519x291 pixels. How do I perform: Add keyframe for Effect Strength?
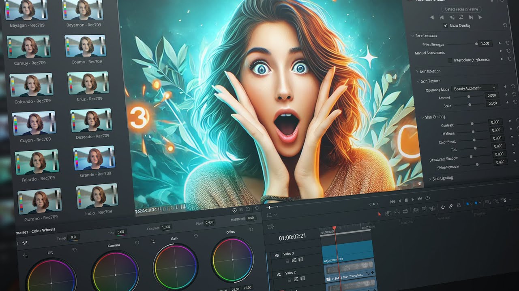click(500, 43)
